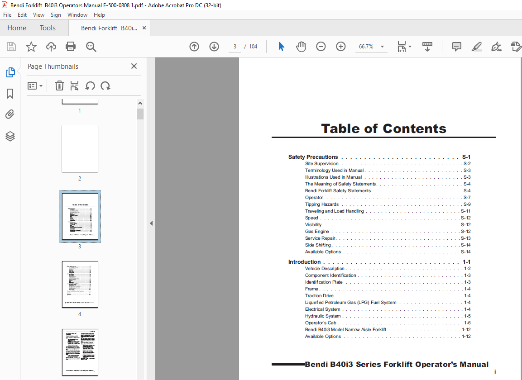Print the document

[71, 47]
